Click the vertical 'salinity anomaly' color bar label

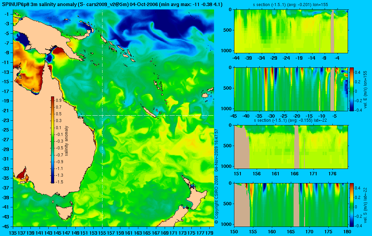(x=66, y=141)
